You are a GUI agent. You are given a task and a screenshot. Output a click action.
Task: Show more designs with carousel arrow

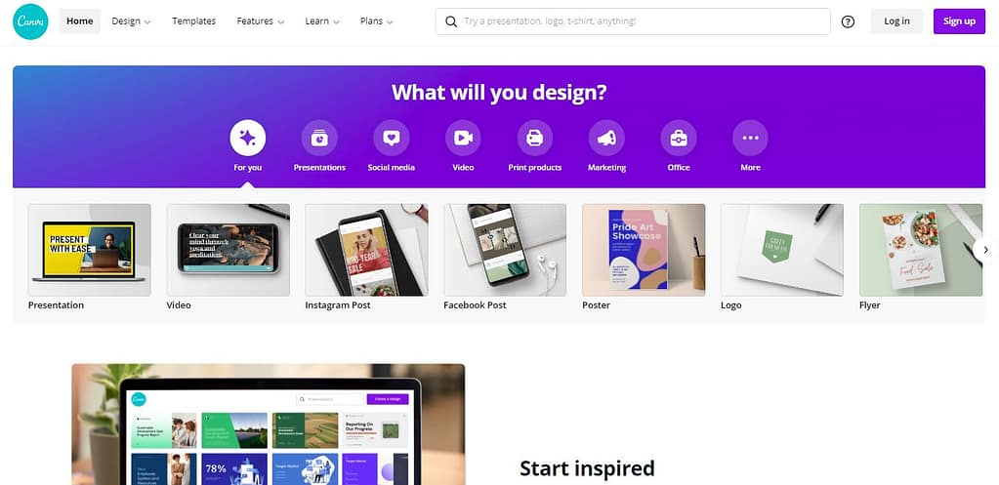(985, 250)
